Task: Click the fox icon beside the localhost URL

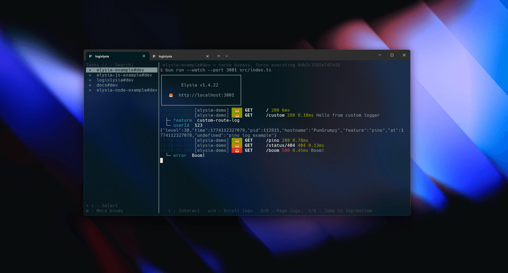Action: tap(171, 95)
